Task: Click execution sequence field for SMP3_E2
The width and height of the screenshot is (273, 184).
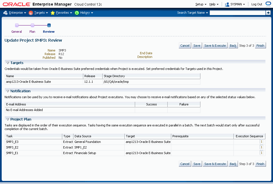Action: (262, 147)
